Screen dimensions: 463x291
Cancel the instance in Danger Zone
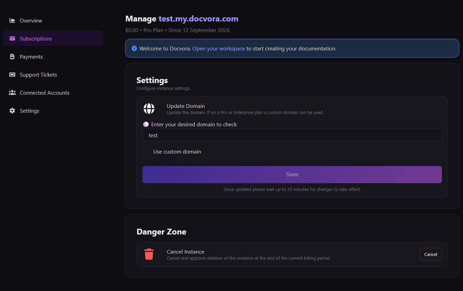tap(431, 254)
